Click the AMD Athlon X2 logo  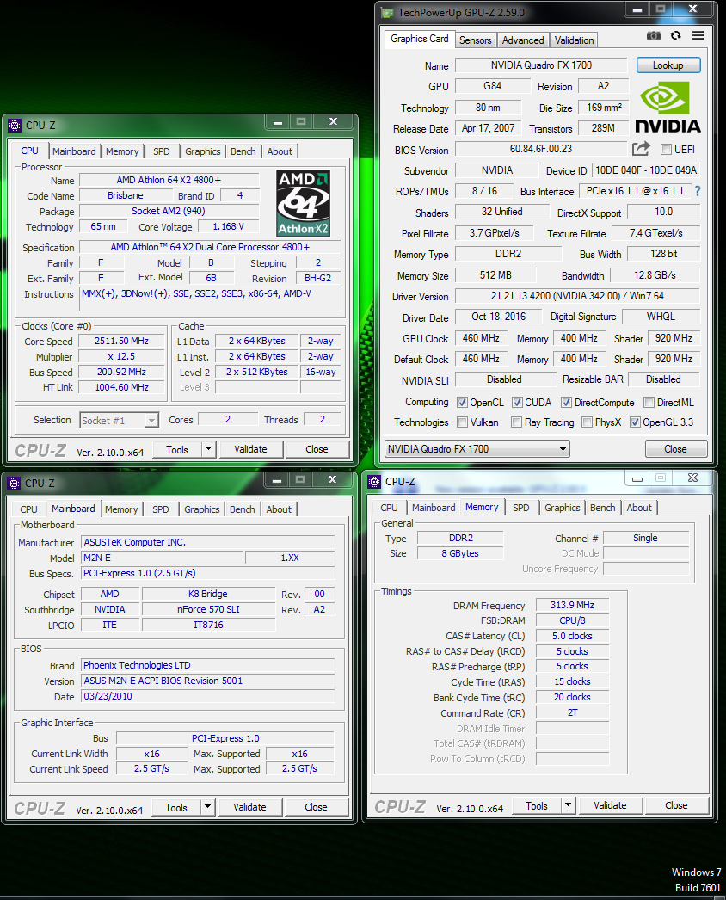point(303,203)
